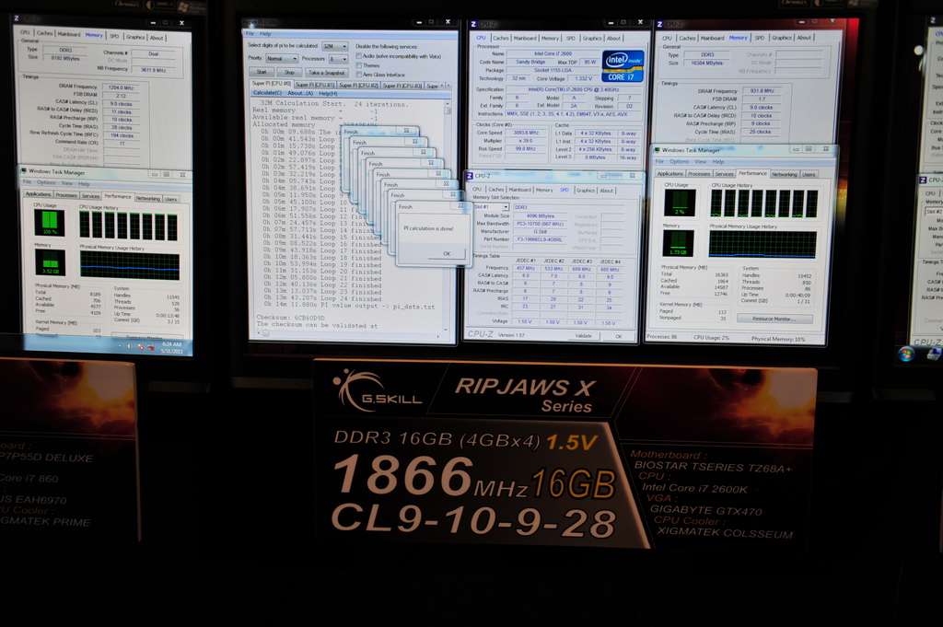Select Super PI [CPU #1] tab
Viewport: 943px width, 627px height.
[x=315, y=85]
